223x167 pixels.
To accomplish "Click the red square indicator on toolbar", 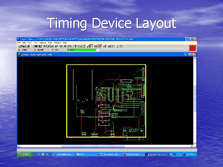I will pos(193,48).
